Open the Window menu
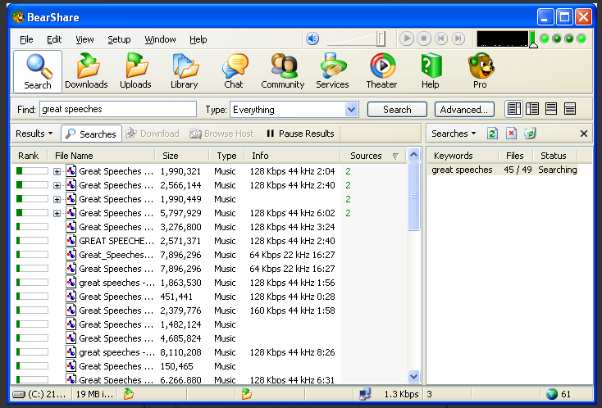 (160, 39)
